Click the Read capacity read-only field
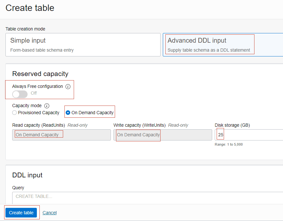 pos(62,135)
